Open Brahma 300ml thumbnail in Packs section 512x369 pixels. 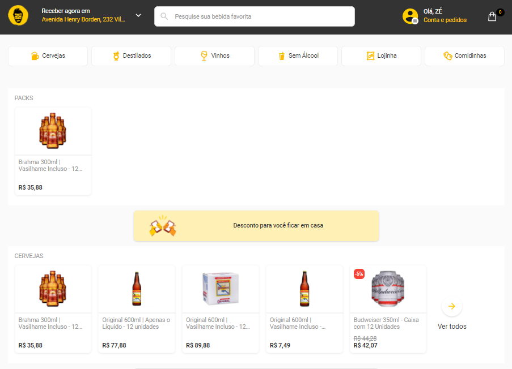click(53, 131)
